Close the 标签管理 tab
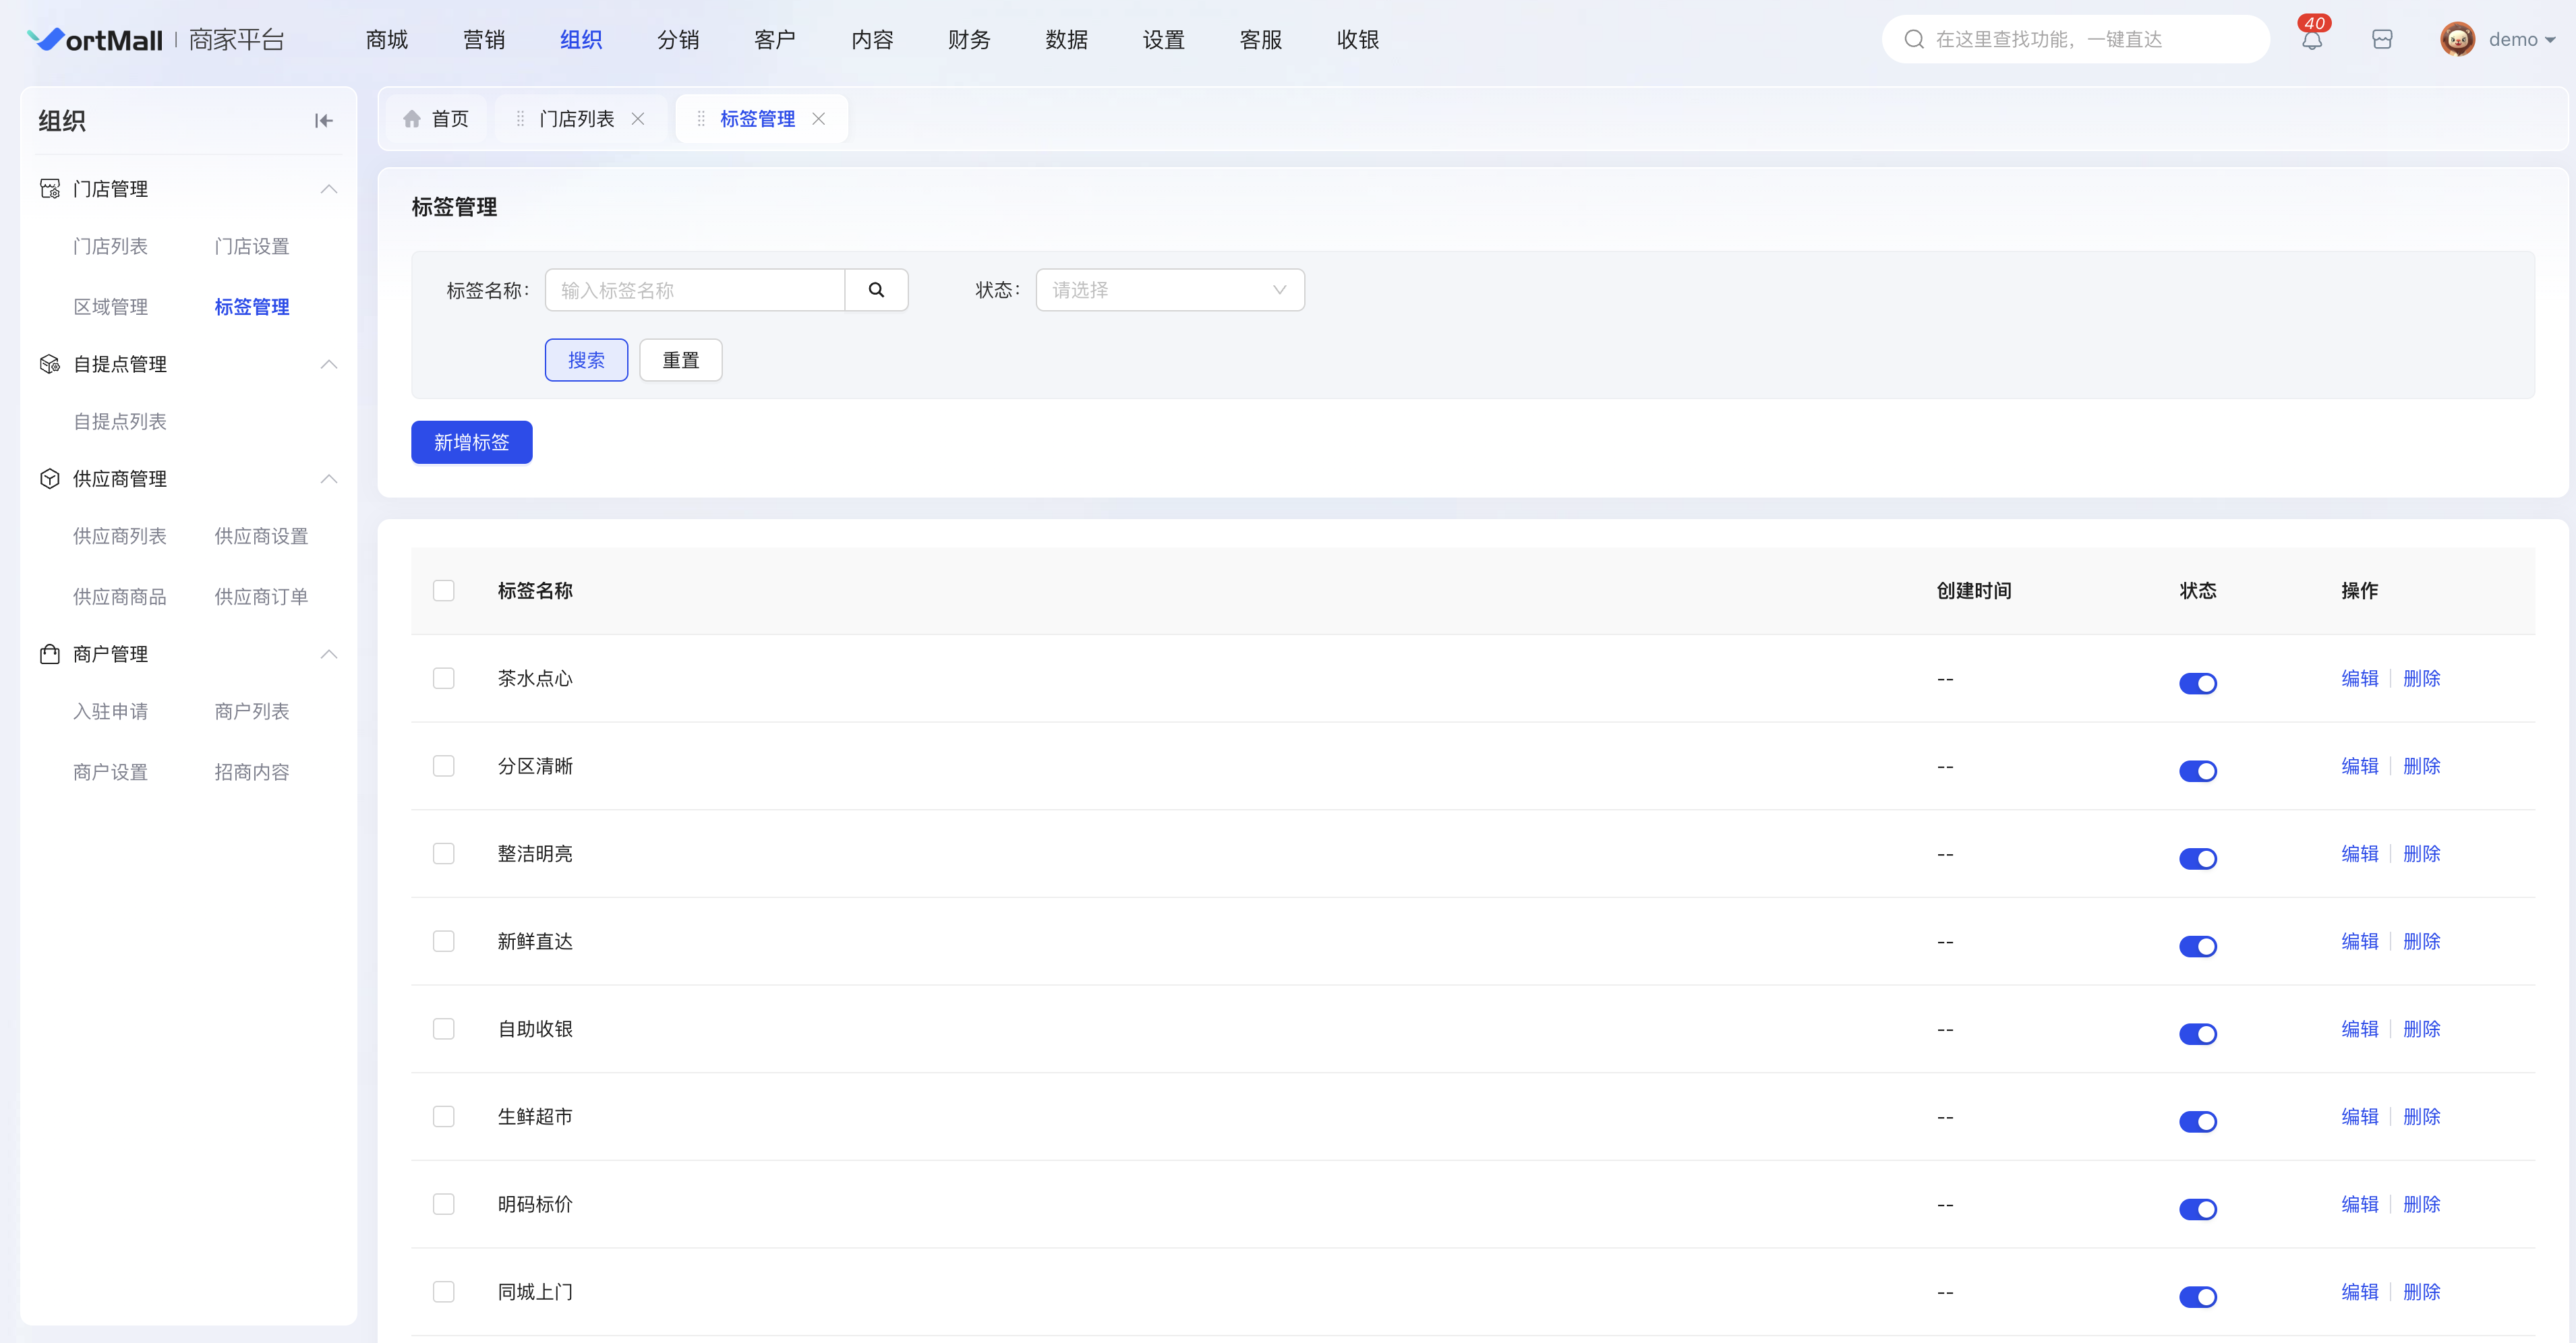 tap(819, 119)
